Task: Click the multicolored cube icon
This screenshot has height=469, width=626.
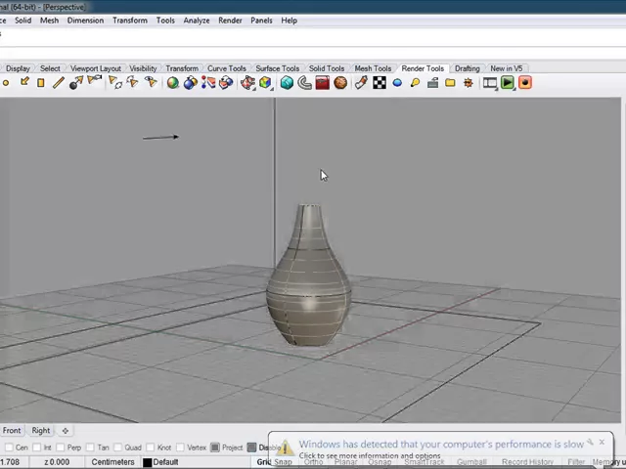Action: tap(265, 82)
